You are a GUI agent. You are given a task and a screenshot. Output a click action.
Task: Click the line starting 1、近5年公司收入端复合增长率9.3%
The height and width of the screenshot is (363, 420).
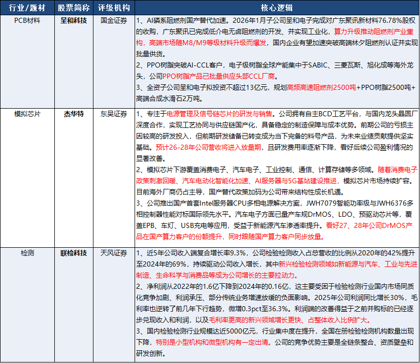[276, 253]
